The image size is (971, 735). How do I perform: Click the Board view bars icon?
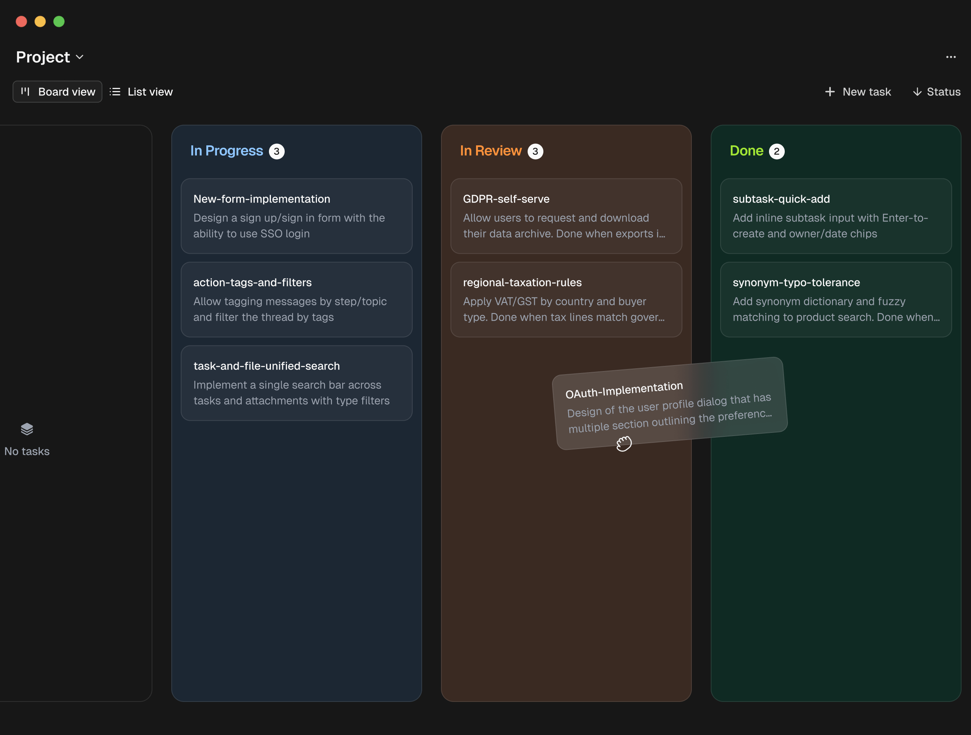pos(26,91)
